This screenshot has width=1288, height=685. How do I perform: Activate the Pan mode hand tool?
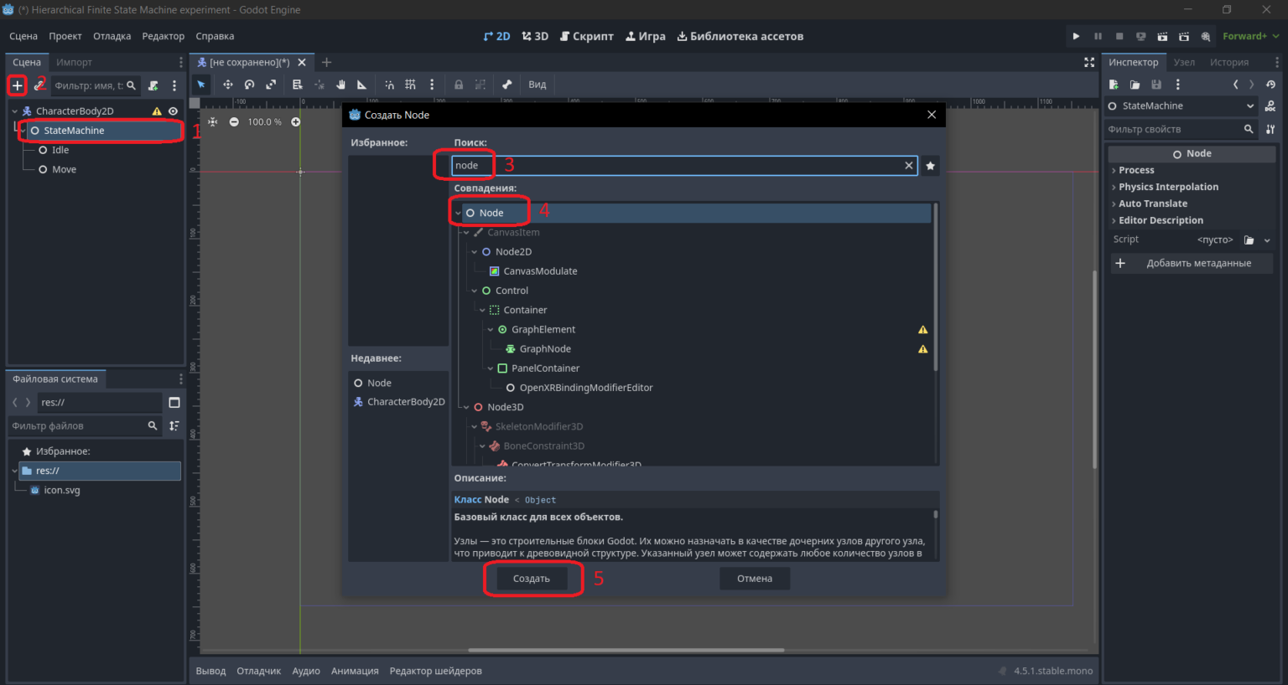pyautogui.click(x=340, y=85)
